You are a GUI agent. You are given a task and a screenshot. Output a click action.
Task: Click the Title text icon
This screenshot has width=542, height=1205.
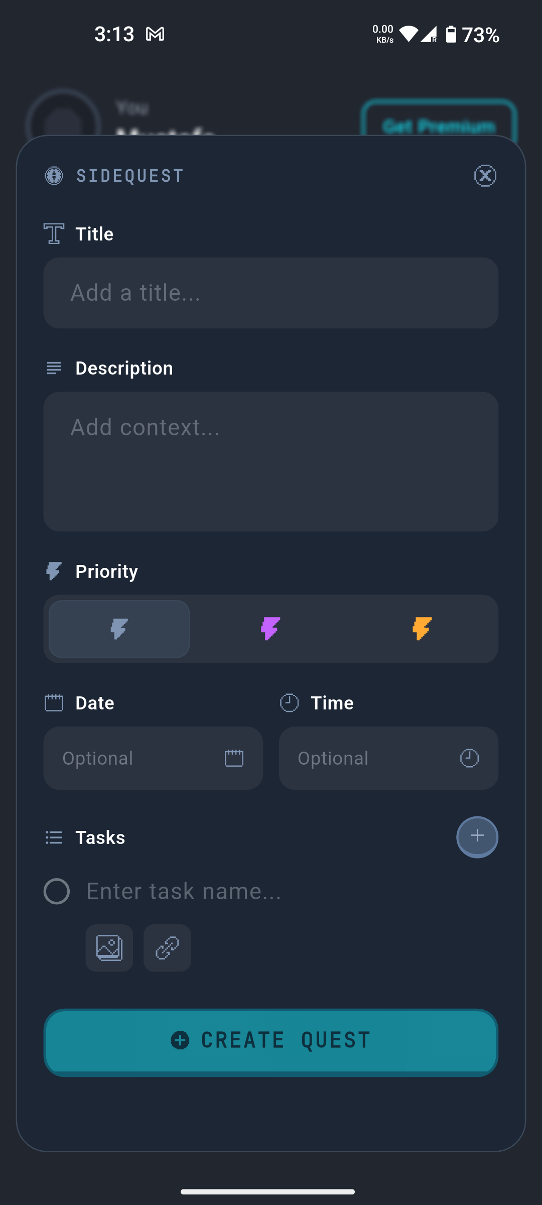pos(54,233)
